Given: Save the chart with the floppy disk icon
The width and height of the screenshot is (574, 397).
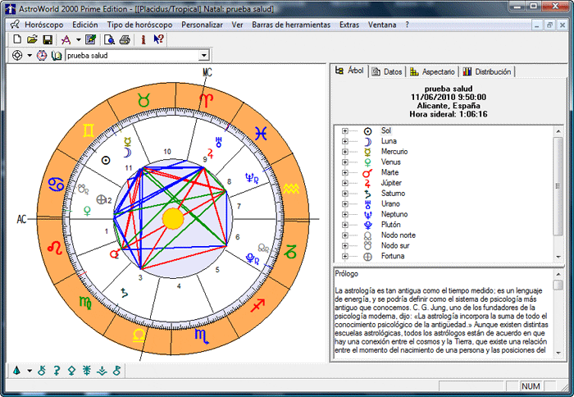Looking at the screenshot, I should [48, 39].
